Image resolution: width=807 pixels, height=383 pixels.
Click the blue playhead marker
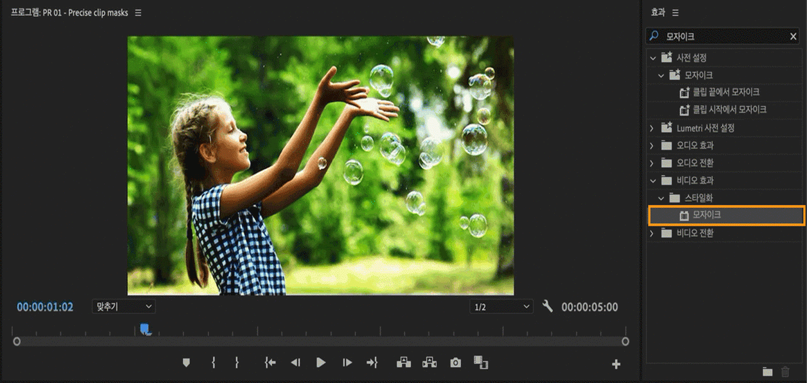tap(146, 329)
